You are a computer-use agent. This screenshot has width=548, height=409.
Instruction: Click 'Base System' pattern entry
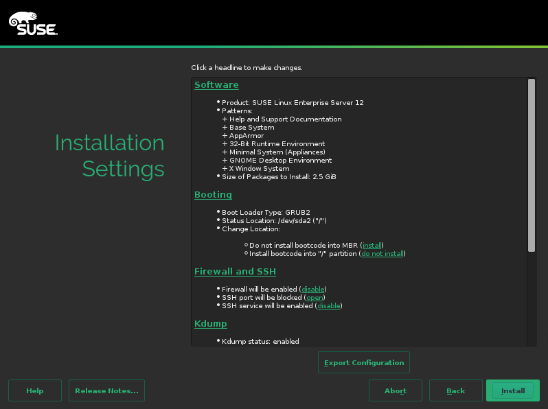tap(251, 128)
